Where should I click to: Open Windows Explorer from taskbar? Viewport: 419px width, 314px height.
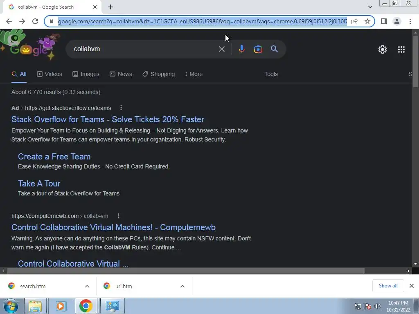35,306
